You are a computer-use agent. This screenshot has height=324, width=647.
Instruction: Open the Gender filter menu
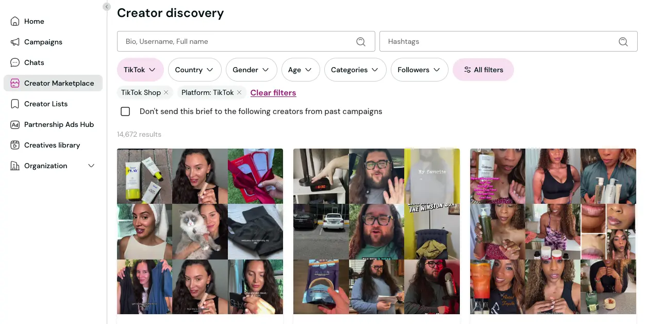[251, 70]
